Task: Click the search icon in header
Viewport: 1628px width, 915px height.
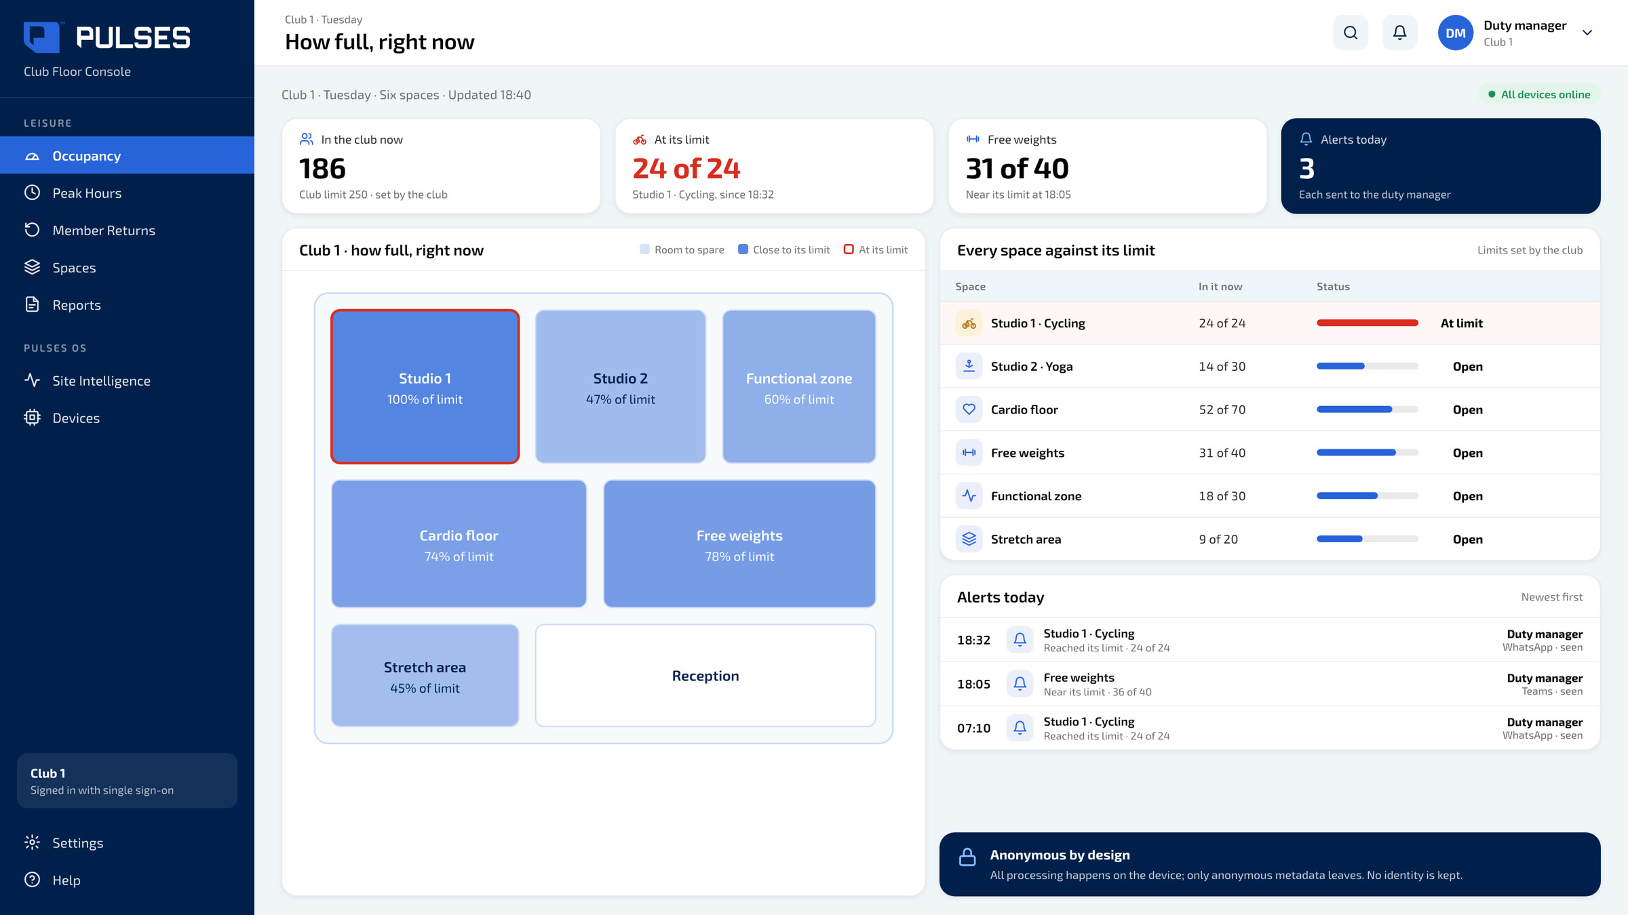Action: (1350, 33)
